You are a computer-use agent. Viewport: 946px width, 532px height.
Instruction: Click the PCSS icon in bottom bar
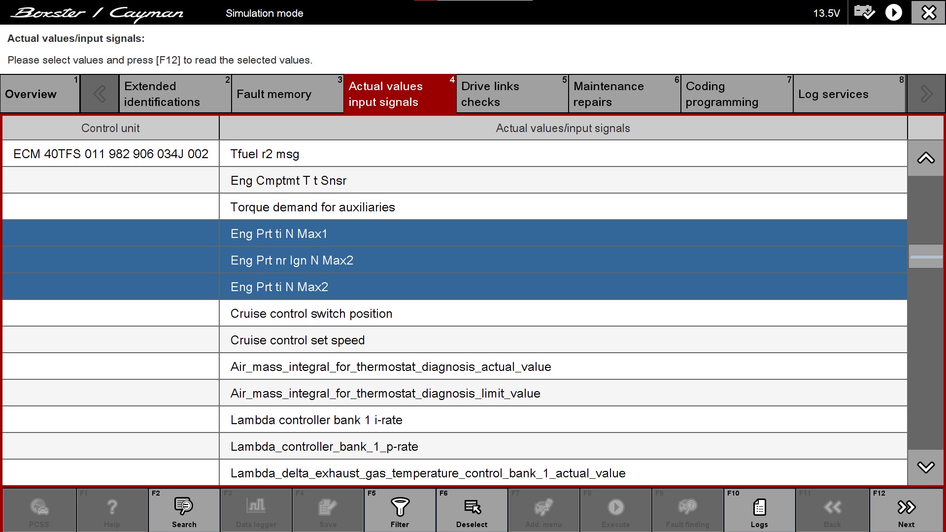click(x=39, y=510)
